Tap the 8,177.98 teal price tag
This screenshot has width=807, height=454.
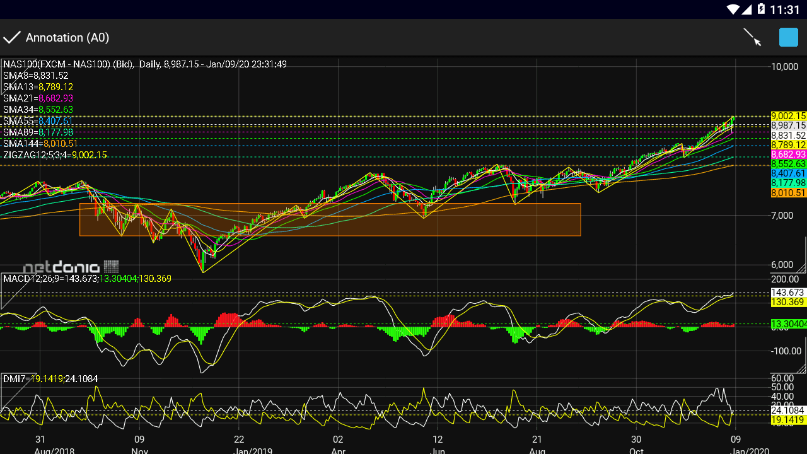pos(789,183)
